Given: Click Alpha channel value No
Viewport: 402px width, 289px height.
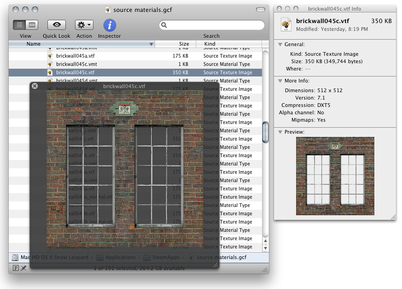Looking at the screenshot, I should coord(320,112).
